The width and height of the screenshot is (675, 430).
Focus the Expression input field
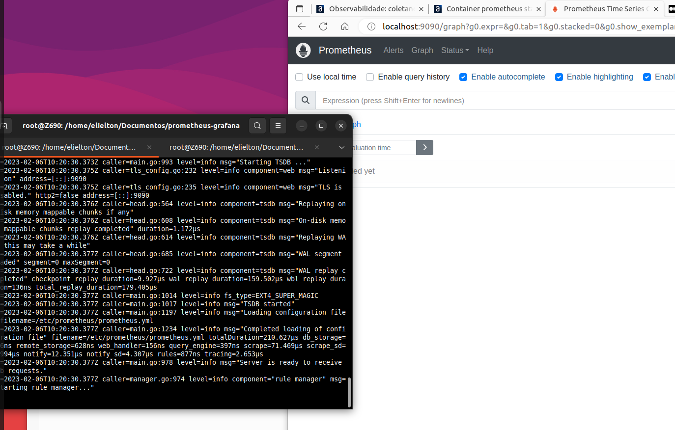[495, 100]
